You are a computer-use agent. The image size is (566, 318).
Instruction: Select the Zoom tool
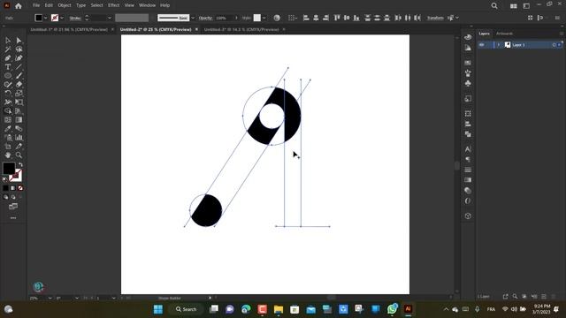point(19,155)
